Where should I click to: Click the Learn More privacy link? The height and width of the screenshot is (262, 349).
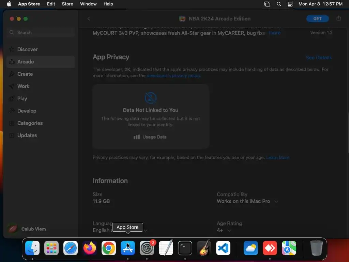pos(277,158)
